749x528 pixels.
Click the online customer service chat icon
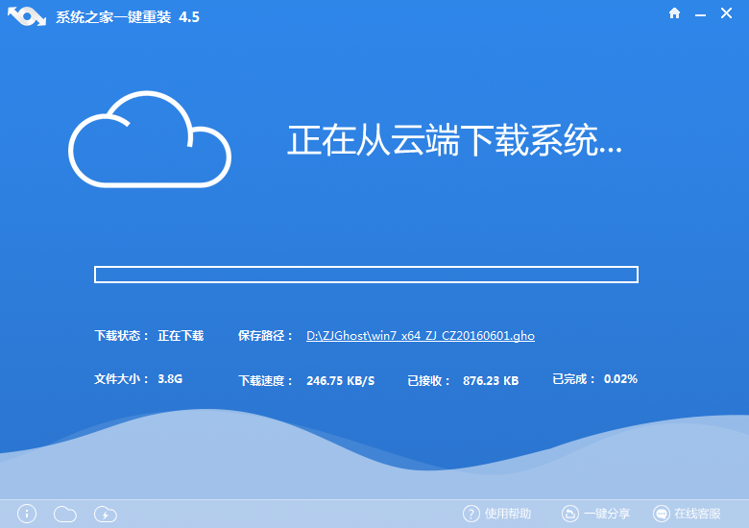pyautogui.click(x=661, y=514)
